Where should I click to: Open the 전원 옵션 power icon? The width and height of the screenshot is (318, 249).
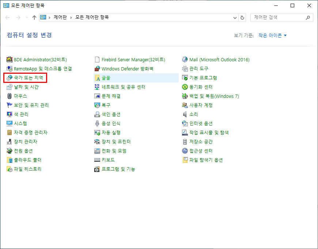tap(10, 151)
